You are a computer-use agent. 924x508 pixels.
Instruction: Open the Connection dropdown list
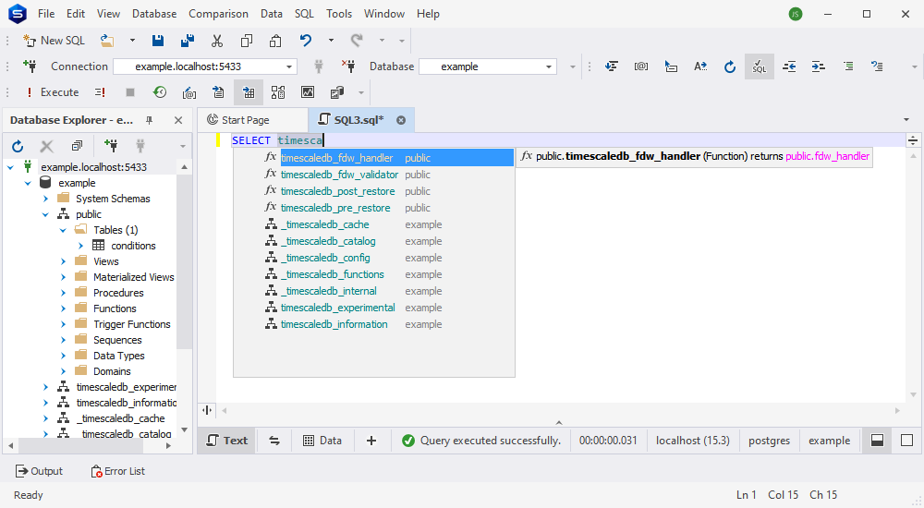288,67
